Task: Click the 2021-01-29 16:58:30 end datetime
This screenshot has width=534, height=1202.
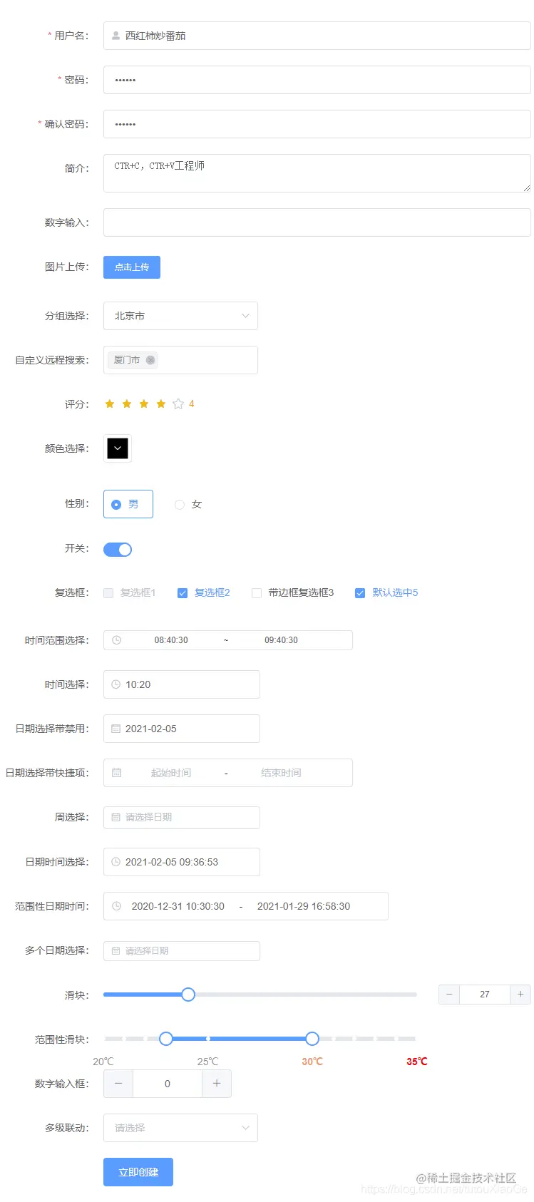Action: 304,906
